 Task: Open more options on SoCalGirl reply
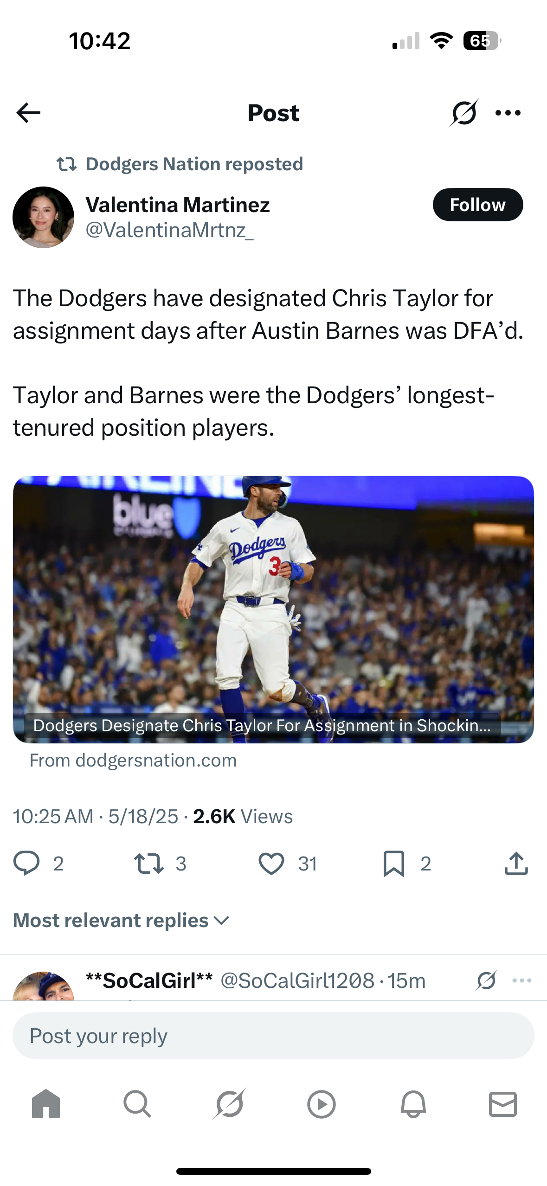coord(522,980)
